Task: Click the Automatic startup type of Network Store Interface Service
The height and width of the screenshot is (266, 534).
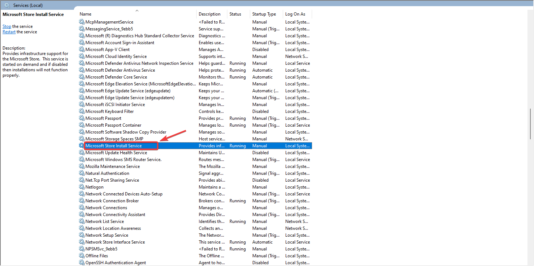Action: (x=262, y=242)
